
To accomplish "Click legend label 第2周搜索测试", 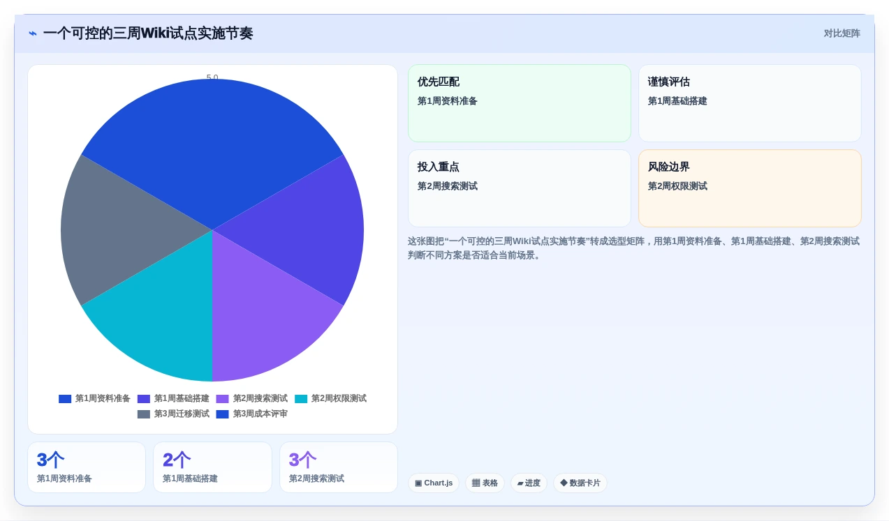I will click(x=260, y=399).
